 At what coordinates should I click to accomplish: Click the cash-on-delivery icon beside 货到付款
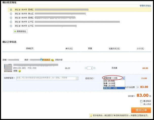coord(52,60)
